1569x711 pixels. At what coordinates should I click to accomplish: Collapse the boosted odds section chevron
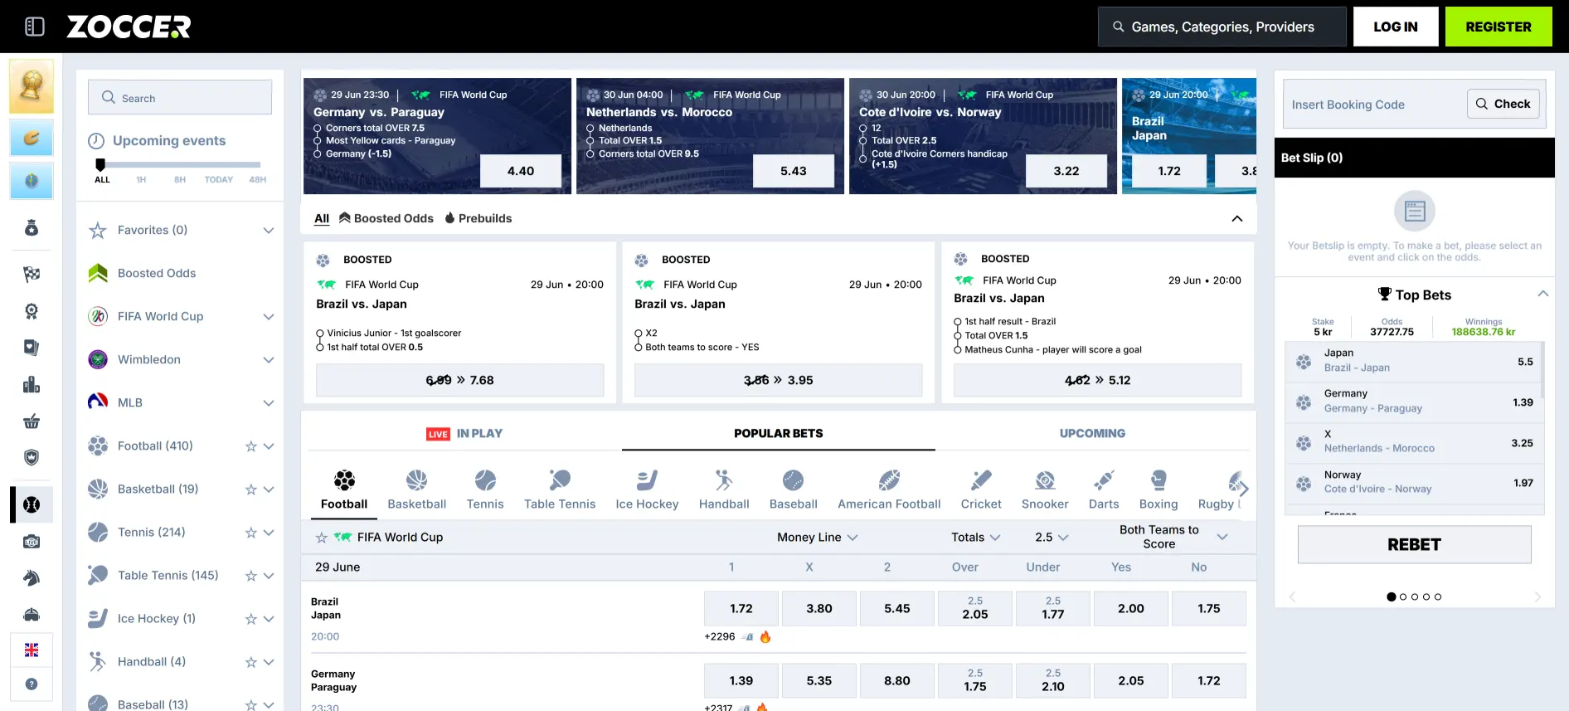click(x=1236, y=218)
